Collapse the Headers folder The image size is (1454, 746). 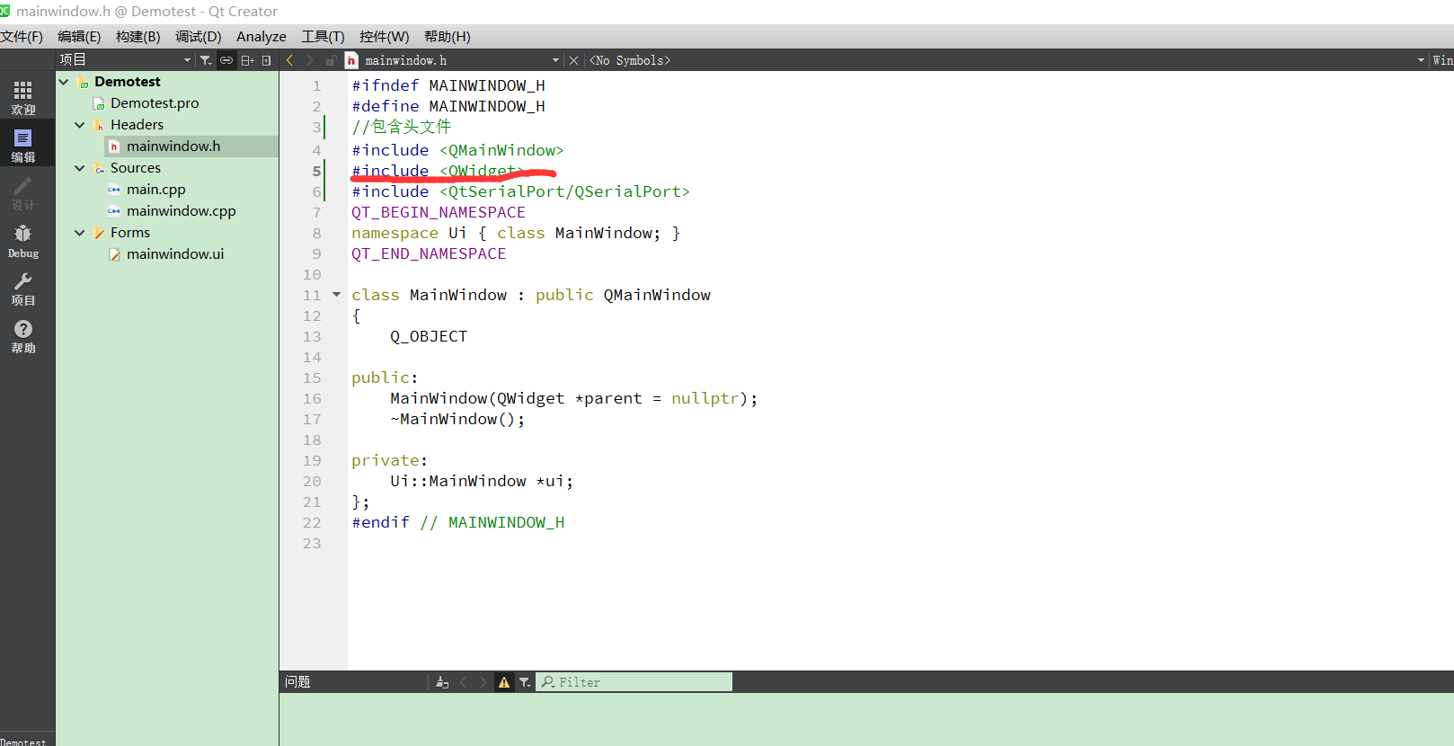80,125
